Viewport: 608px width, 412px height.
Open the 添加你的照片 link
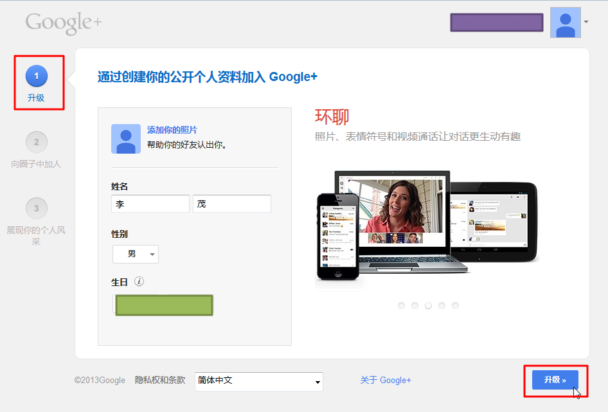coord(172,130)
